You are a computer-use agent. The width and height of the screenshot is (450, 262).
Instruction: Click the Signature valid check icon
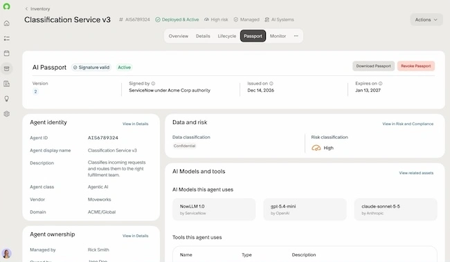point(75,67)
